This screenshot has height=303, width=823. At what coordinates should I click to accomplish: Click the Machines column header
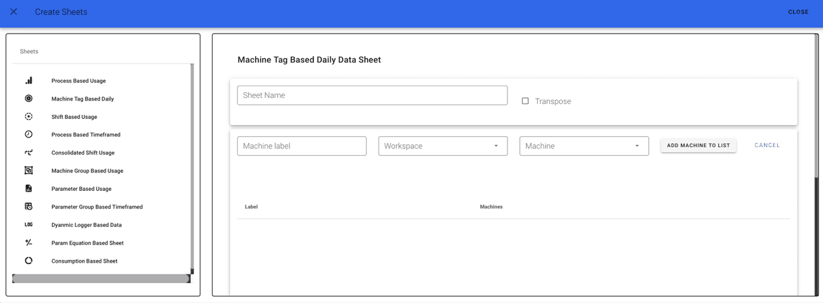(x=491, y=207)
